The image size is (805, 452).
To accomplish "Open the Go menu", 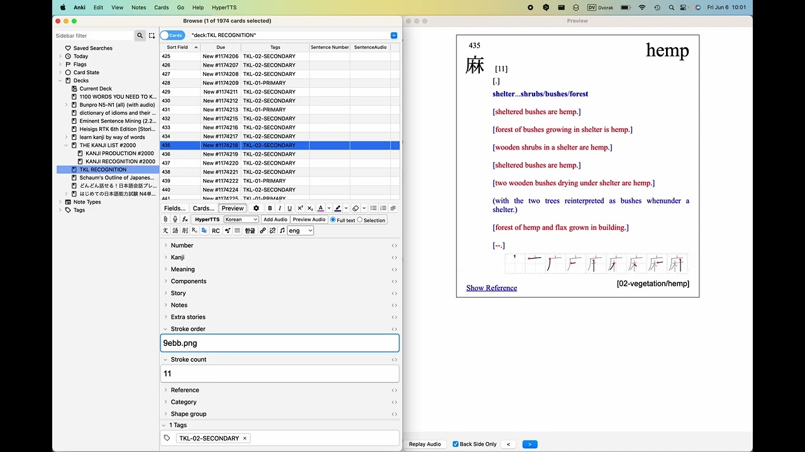I will click(180, 8).
